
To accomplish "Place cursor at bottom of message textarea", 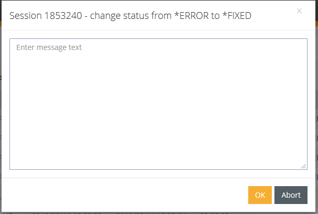I will 158,162.
